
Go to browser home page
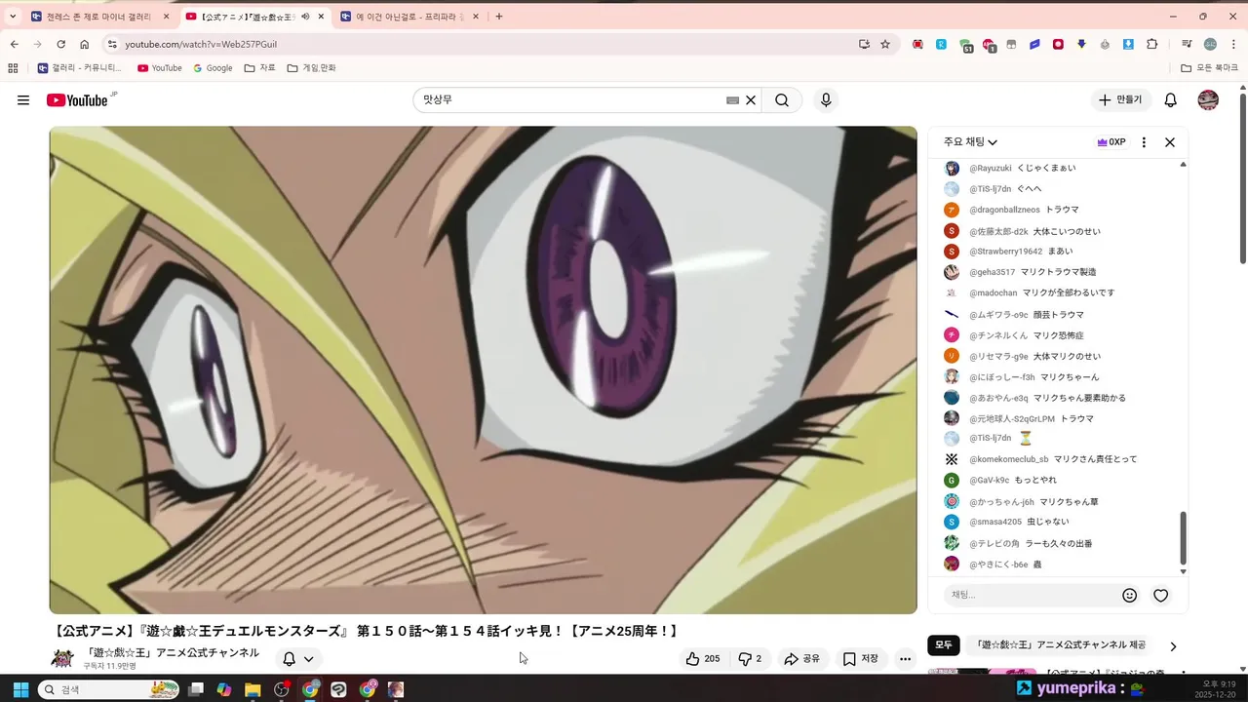point(85,44)
